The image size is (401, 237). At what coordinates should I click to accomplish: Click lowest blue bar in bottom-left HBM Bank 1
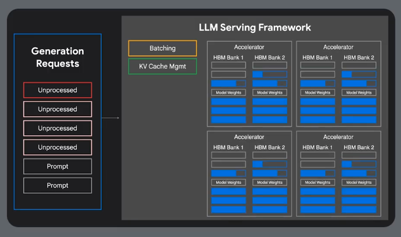(228, 210)
